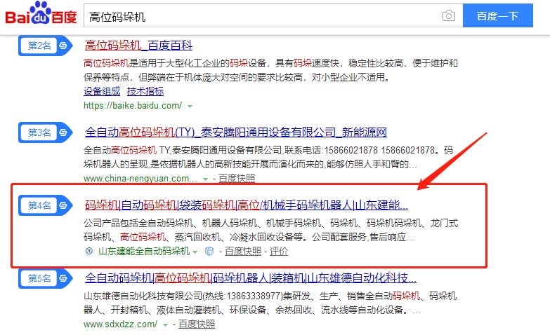Expand the dropdown arrow after www.sdxdzz.com
Viewport: 550px width, 335px height.
tap(165, 325)
